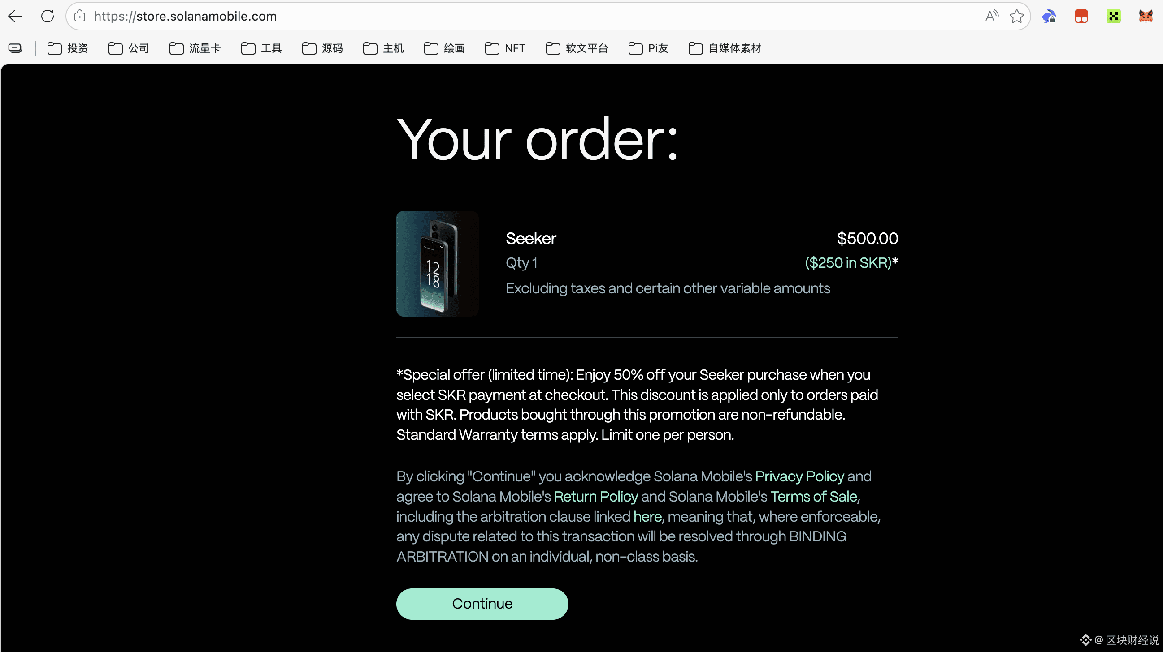Image resolution: width=1163 pixels, height=652 pixels.
Task: Reload the page with the refresh icon
Action: [x=48, y=16]
